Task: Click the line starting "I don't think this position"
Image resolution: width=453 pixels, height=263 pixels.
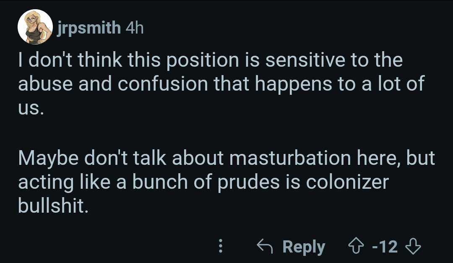Action: (x=210, y=60)
